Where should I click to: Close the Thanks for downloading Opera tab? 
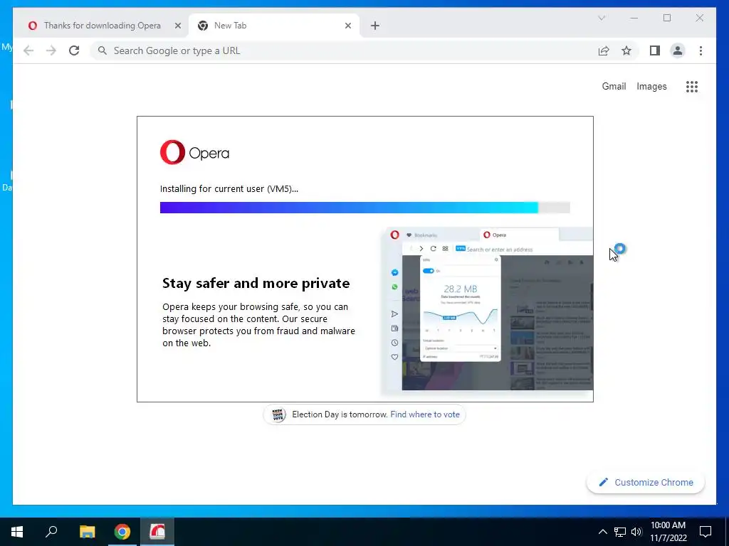(x=177, y=26)
